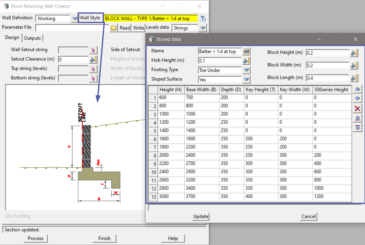Open the Levels data dropdown
This screenshot has width=365, height=245.
[203, 28]
